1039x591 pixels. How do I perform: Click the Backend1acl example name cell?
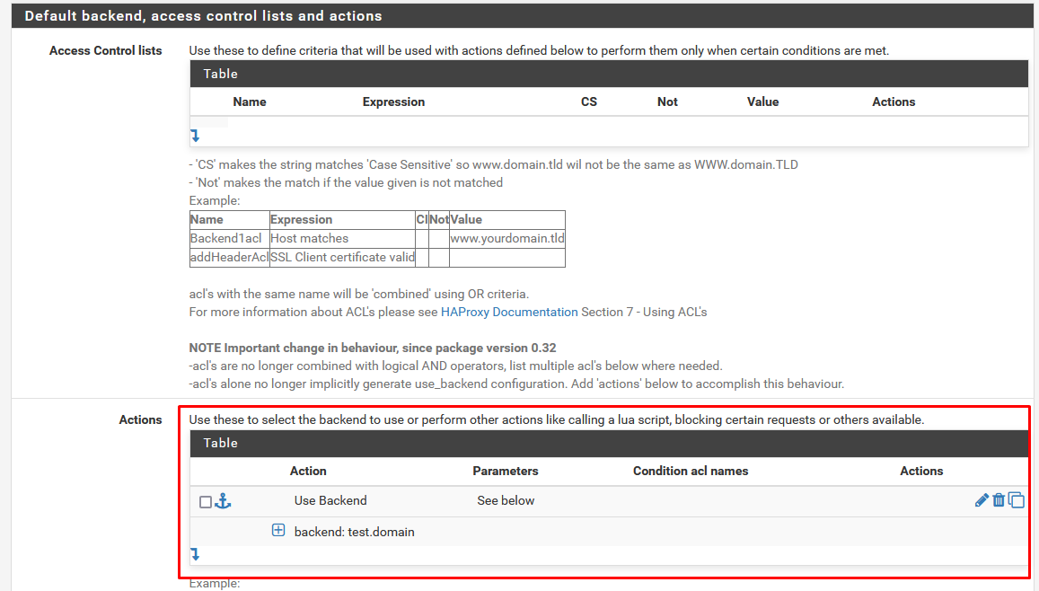[x=226, y=239]
